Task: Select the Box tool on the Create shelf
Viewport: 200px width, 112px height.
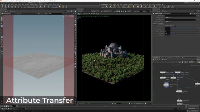Action: tap(2, 6)
